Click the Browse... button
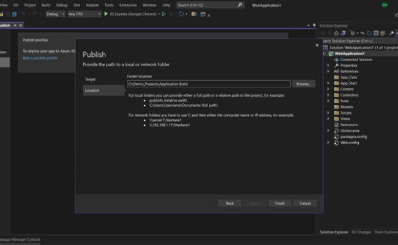 click(x=304, y=84)
